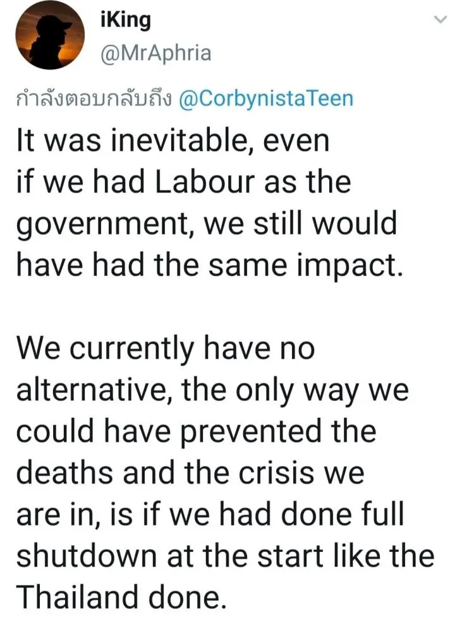Click the line "if we had Labour as the"
Screen dimensions: 462x633
point(183,182)
